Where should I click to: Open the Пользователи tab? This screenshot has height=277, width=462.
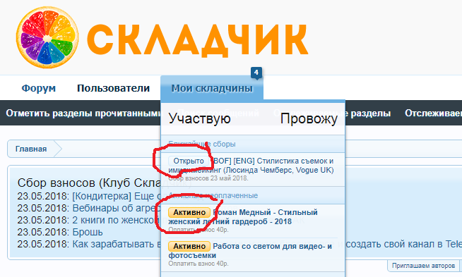click(114, 88)
